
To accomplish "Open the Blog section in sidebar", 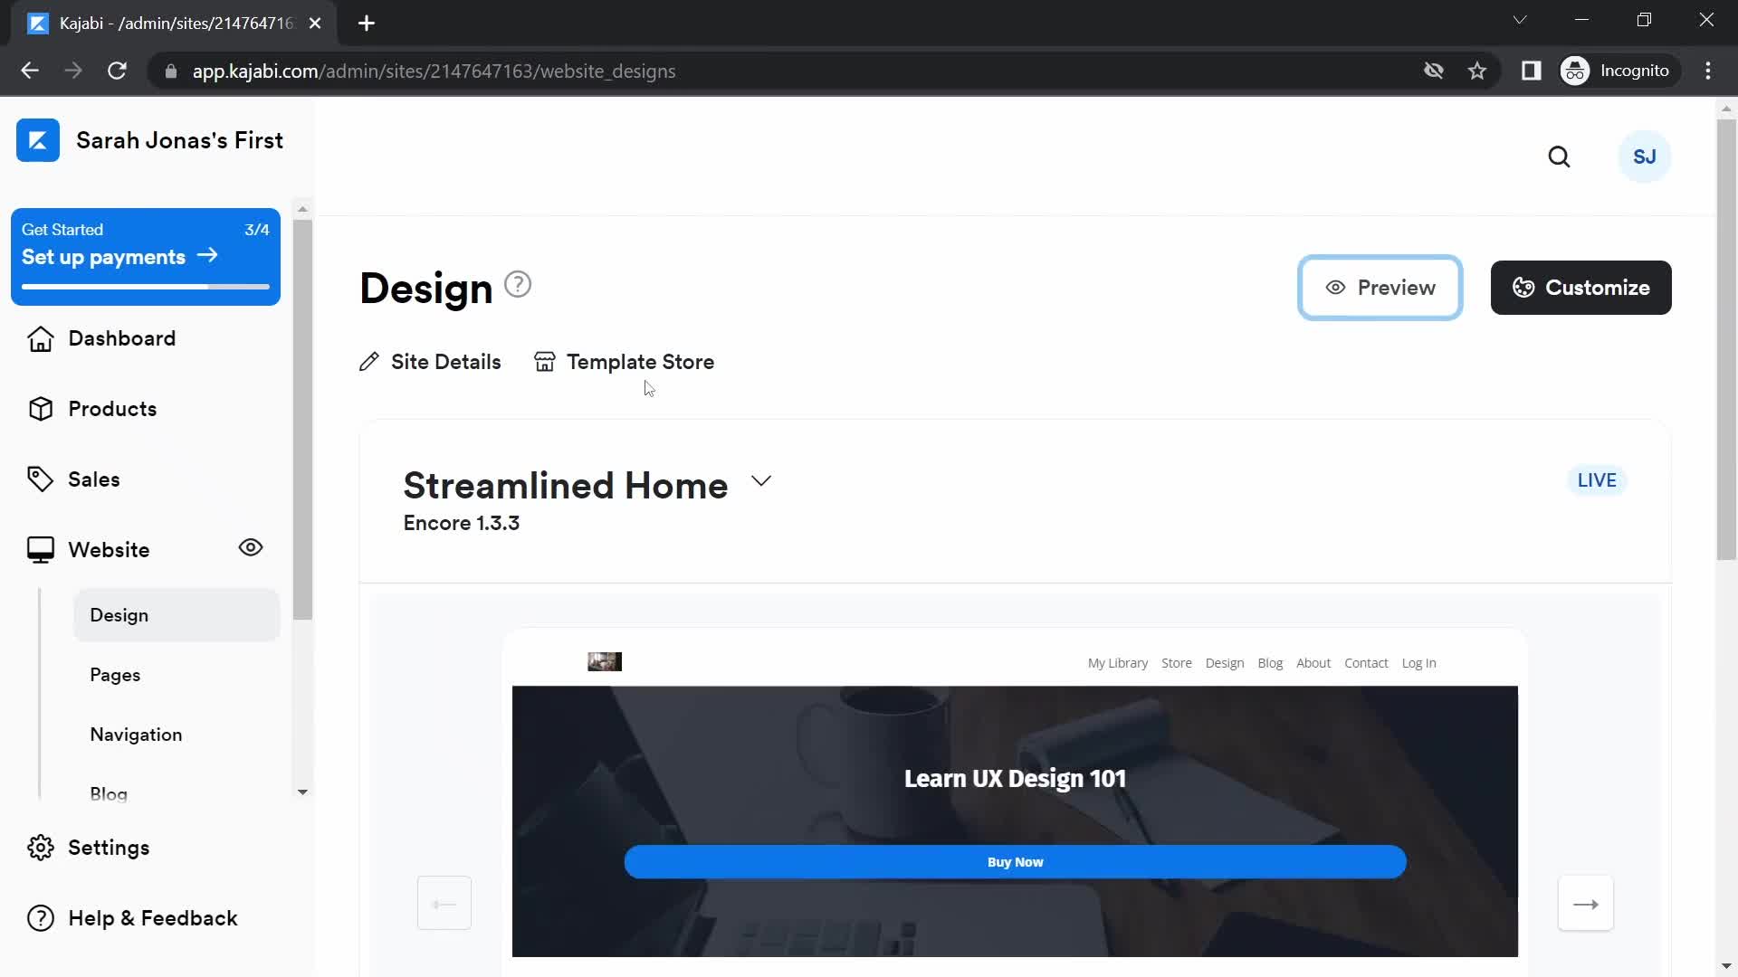I will coord(109,793).
